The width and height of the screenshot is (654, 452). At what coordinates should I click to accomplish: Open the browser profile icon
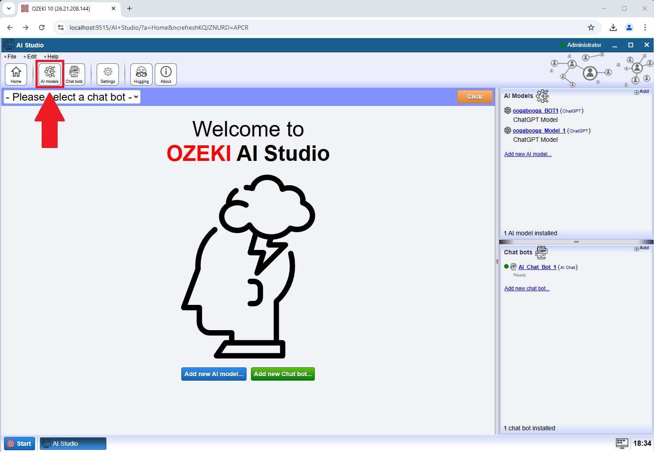629,27
